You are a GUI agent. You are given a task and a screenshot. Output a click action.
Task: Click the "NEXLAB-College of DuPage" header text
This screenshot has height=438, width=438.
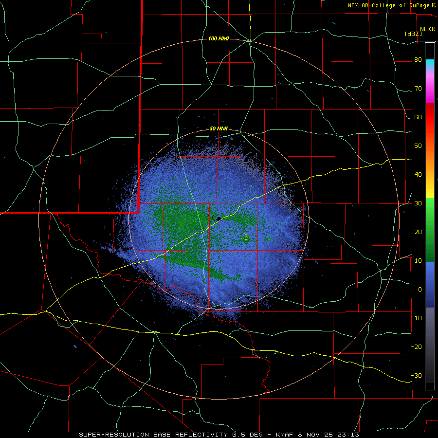tap(388, 5)
